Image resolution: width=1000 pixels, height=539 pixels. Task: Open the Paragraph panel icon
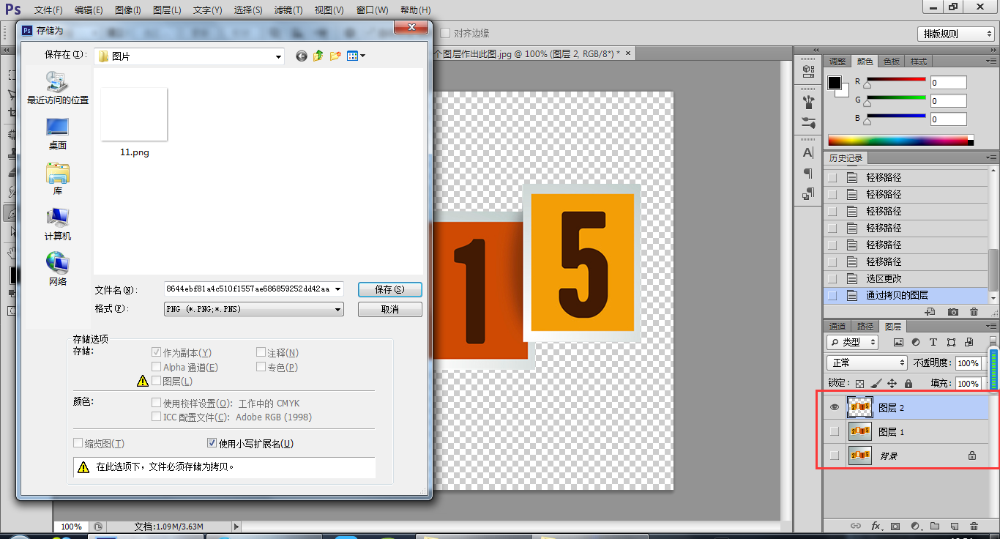[x=808, y=173]
